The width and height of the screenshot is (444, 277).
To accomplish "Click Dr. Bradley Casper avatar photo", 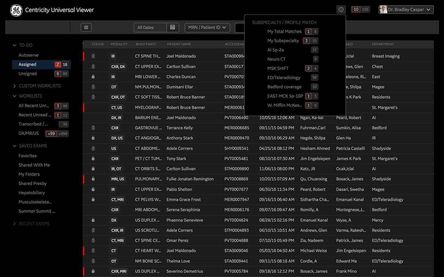I will (383, 10).
